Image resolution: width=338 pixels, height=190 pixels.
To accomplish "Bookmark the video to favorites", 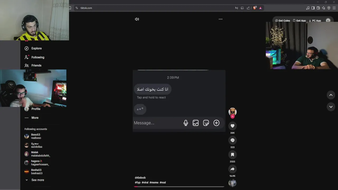I will [x=232, y=155].
